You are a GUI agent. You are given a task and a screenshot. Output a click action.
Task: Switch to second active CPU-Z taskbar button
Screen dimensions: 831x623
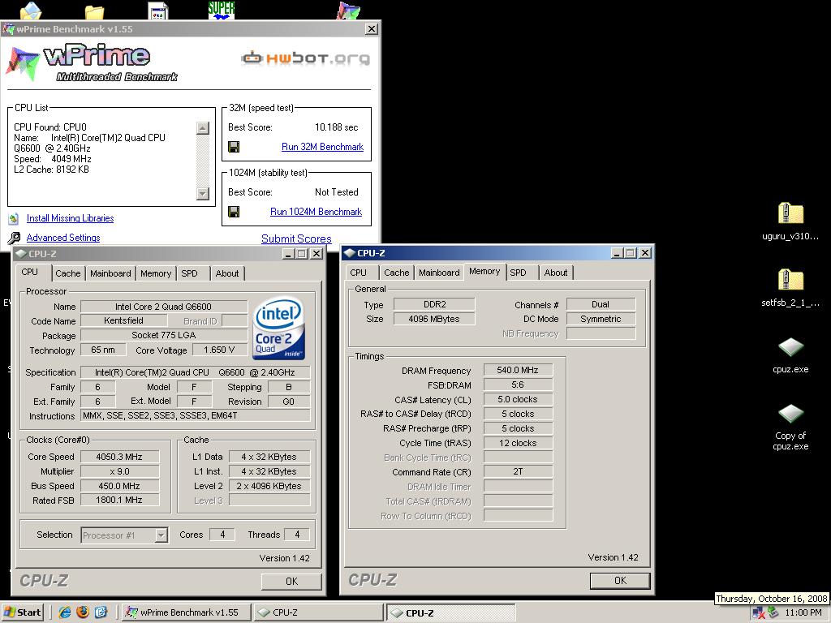(450, 612)
